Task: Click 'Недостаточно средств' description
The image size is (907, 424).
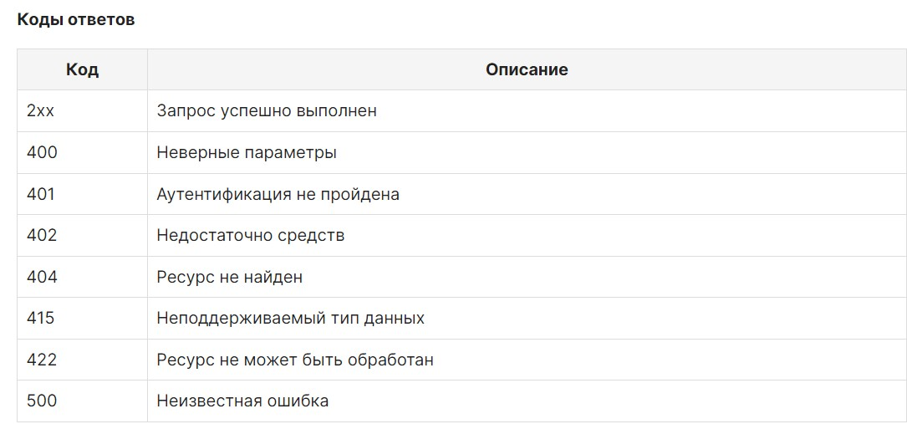Action: [251, 236]
